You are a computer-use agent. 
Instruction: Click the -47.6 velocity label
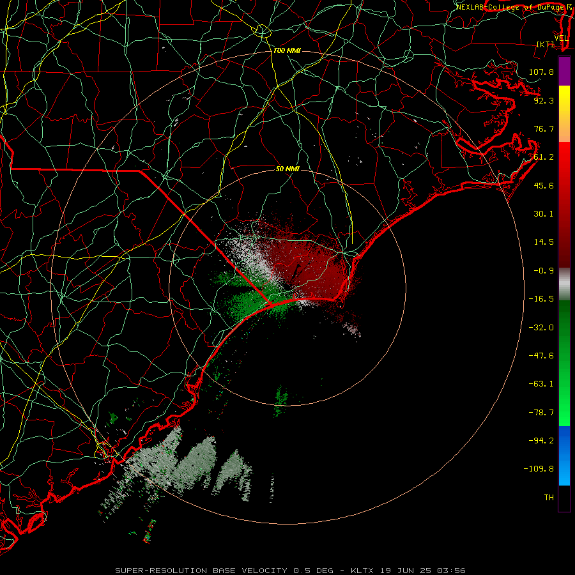pyautogui.click(x=541, y=356)
